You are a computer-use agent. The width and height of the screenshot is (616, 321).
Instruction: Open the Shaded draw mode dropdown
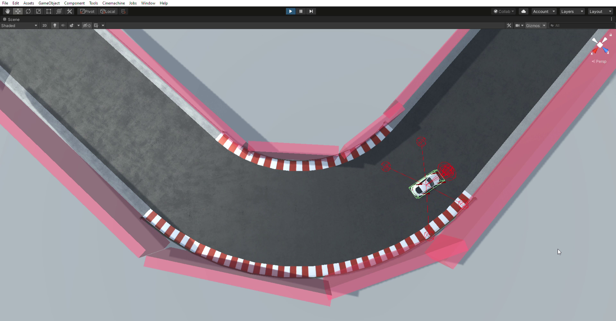click(19, 25)
